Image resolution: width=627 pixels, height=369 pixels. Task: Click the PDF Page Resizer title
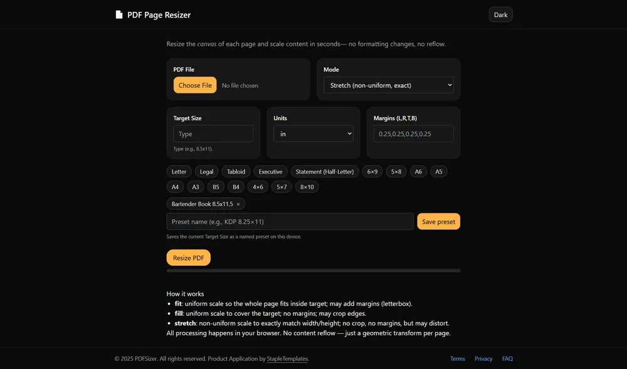(x=159, y=15)
